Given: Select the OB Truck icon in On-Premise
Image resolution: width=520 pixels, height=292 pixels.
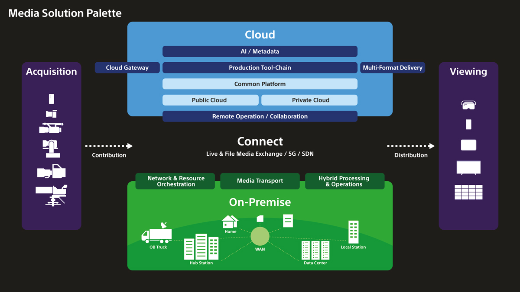Looking at the screenshot, I should pyautogui.click(x=157, y=234).
